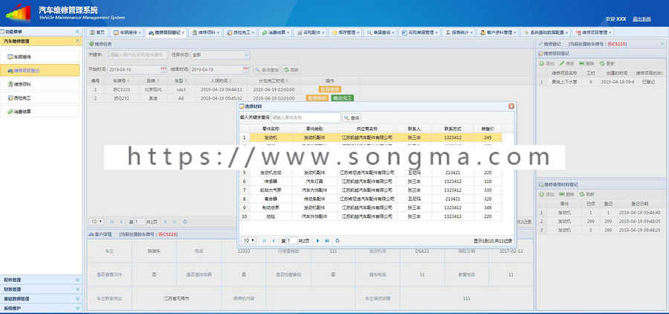Click 刷新 button beside 条件查询

291,70
